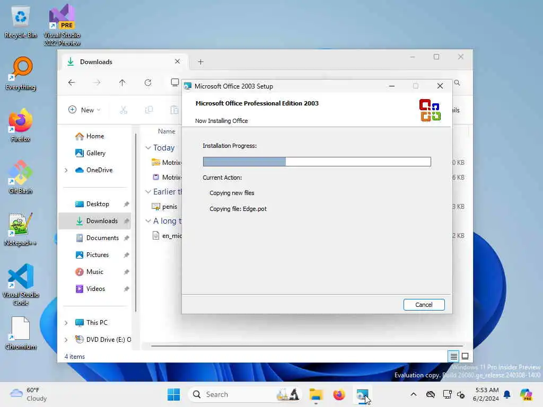Expand DVD Drive (E:) node
The height and width of the screenshot is (407, 543).
point(66,340)
